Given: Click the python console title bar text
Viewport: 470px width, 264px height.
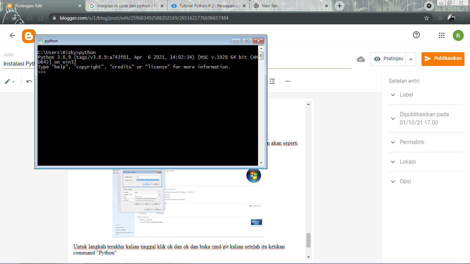Looking at the screenshot, I should point(51,41).
